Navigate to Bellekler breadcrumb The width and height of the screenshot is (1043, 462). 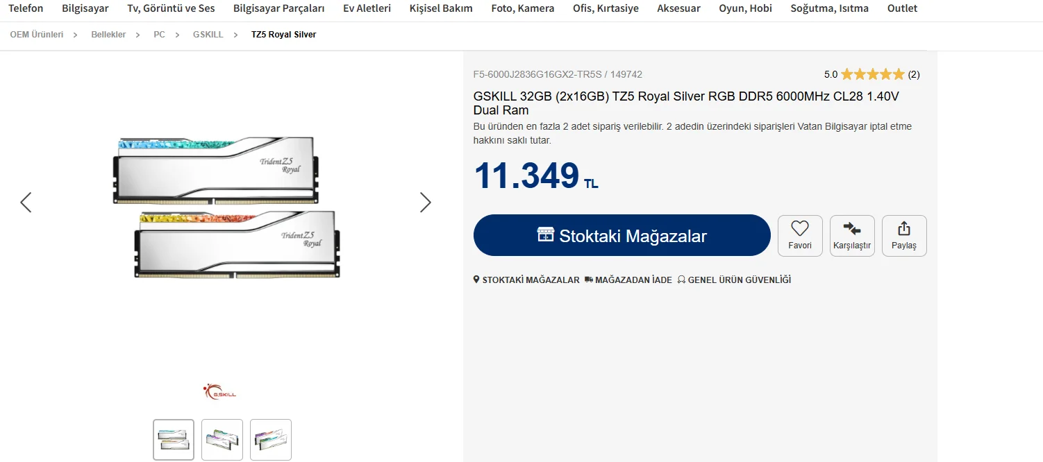click(x=108, y=35)
